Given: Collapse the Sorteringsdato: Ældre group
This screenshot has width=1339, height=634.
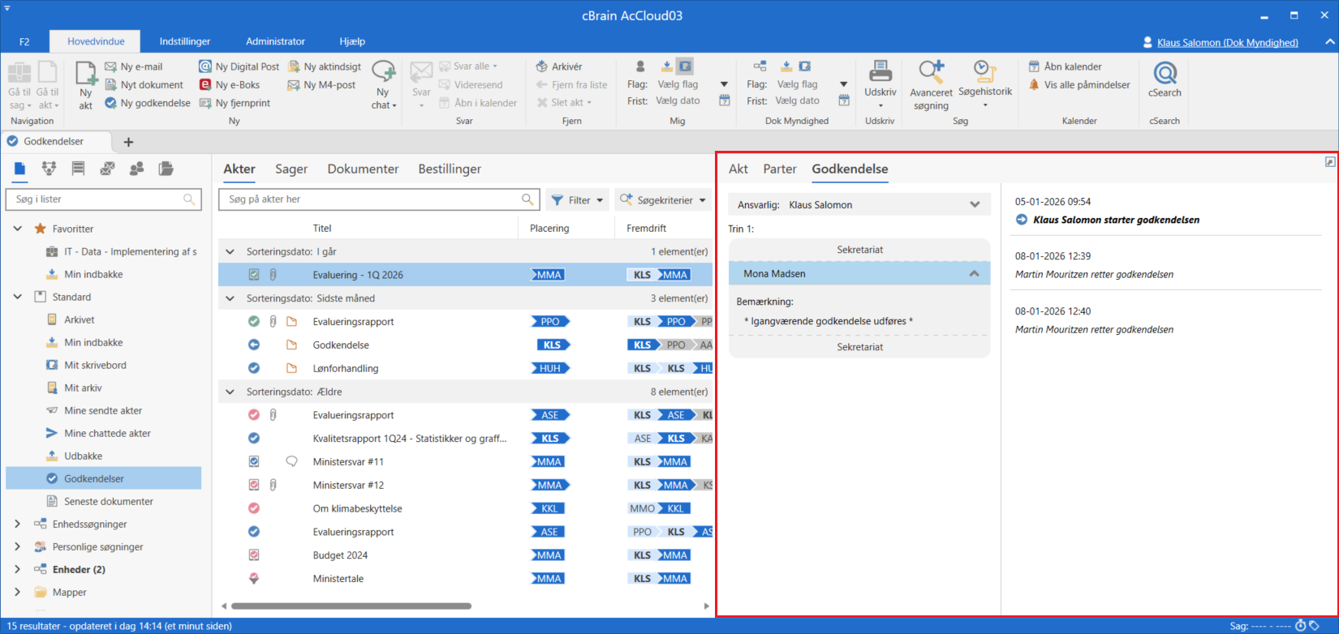Looking at the screenshot, I should pos(230,392).
